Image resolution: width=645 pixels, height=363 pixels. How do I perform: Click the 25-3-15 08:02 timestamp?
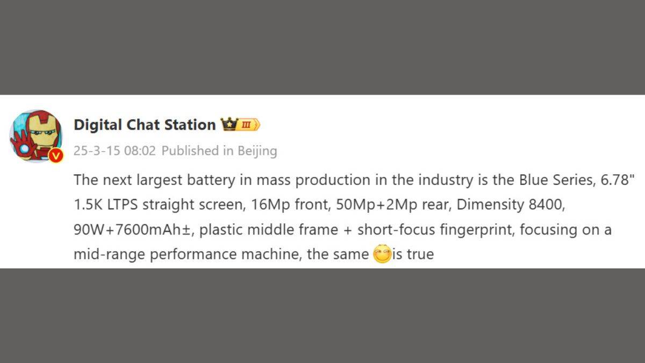click(x=114, y=151)
